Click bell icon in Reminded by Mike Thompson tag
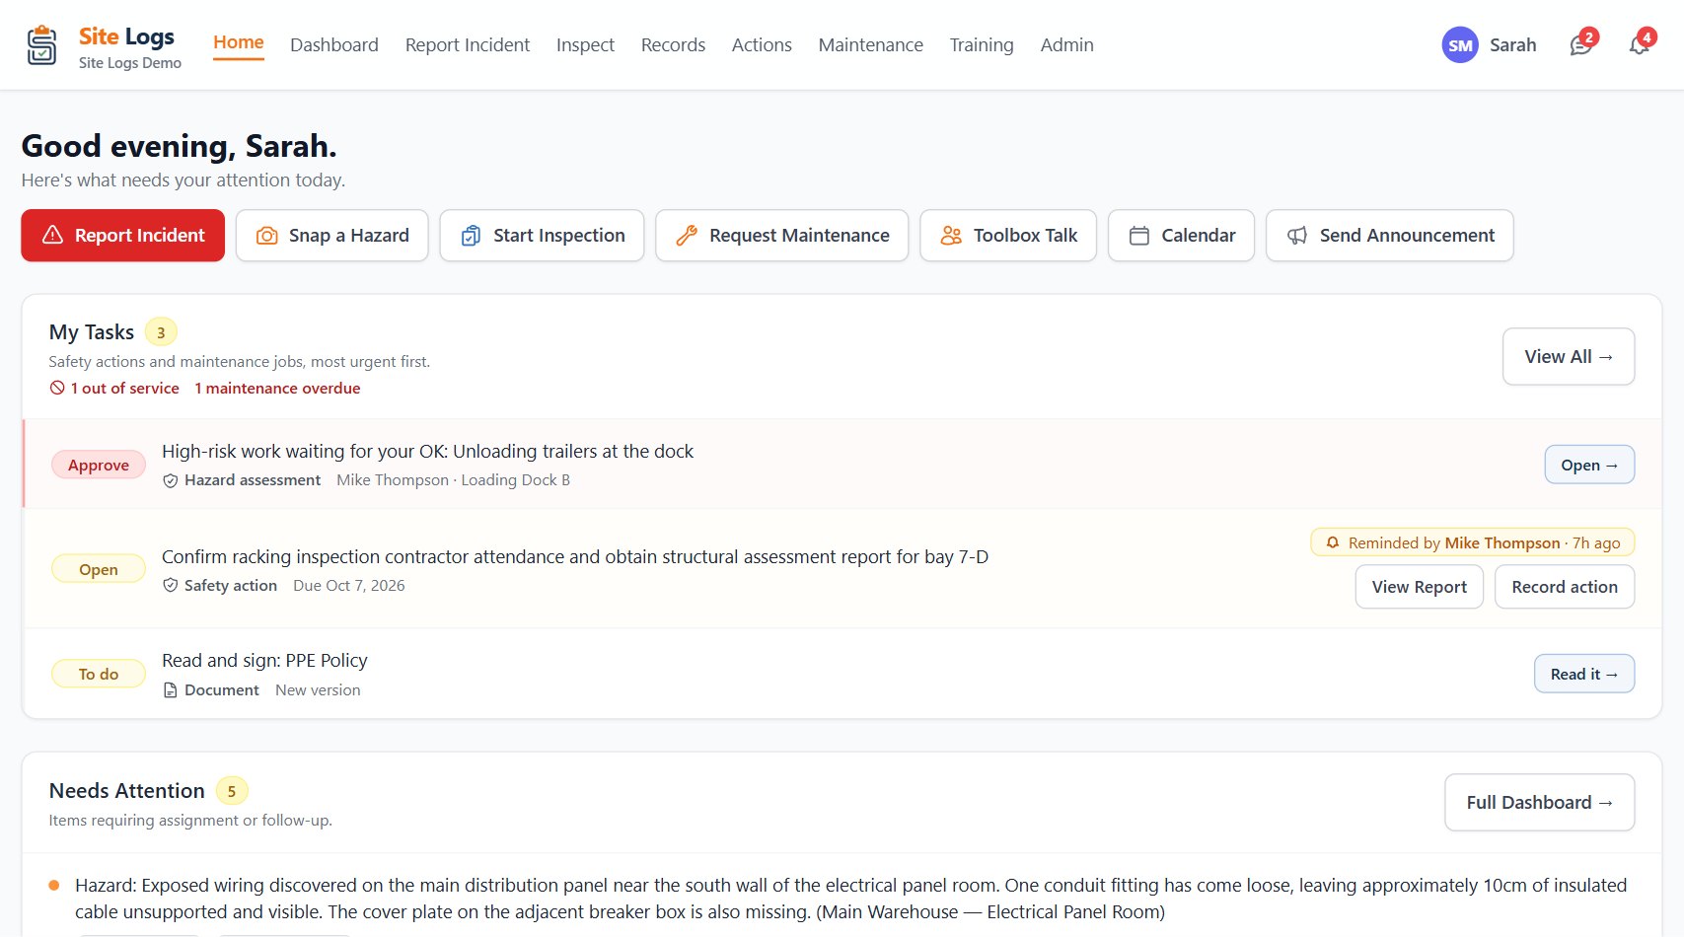 click(x=1333, y=542)
